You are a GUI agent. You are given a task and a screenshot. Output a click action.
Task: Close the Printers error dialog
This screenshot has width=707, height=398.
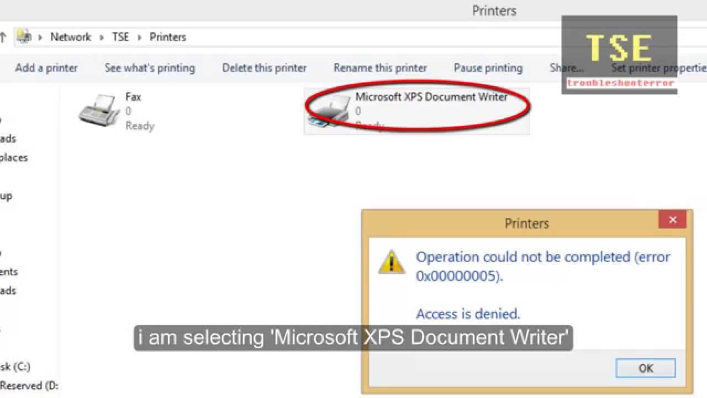coord(672,219)
